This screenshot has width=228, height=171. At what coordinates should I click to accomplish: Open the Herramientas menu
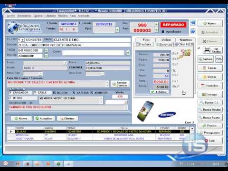24,16
